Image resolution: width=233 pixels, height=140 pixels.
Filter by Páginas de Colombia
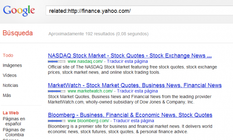[x=14, y=132]
